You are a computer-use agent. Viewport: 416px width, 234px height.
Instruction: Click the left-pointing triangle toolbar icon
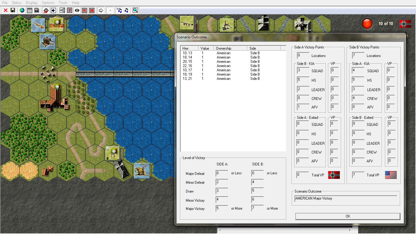click(x=62, y=10)
